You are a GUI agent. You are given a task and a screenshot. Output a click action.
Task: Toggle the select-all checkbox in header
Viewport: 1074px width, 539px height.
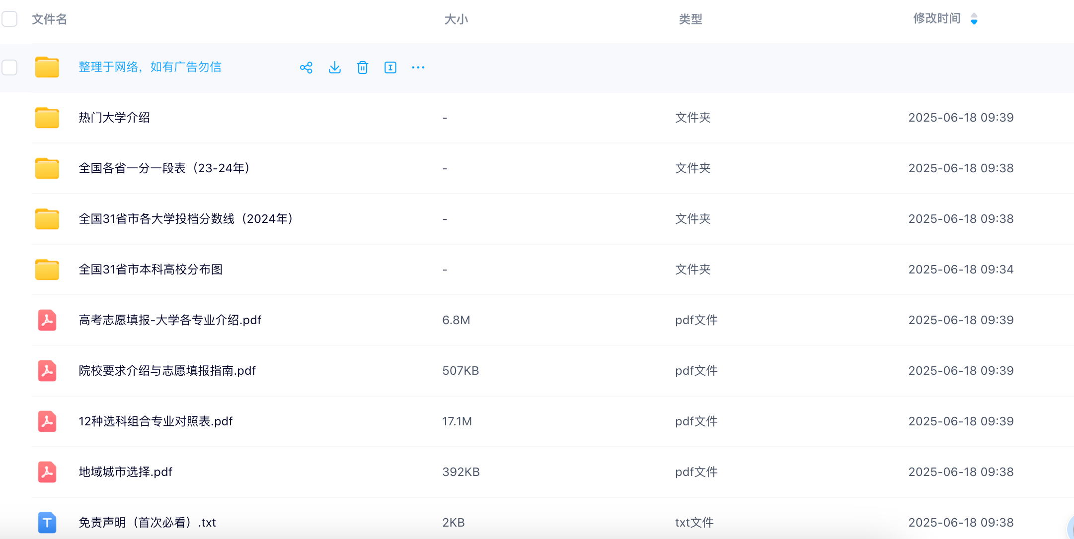click(x=10, y=19)
